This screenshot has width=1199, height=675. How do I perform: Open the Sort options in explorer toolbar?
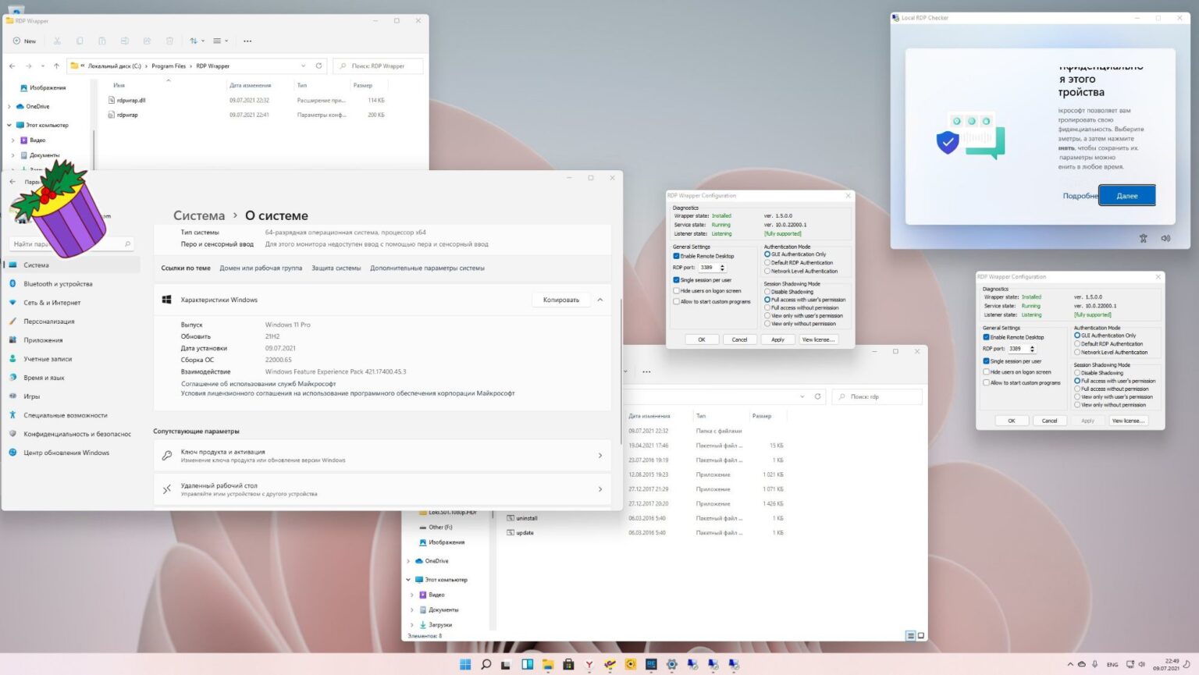point(196,41)
